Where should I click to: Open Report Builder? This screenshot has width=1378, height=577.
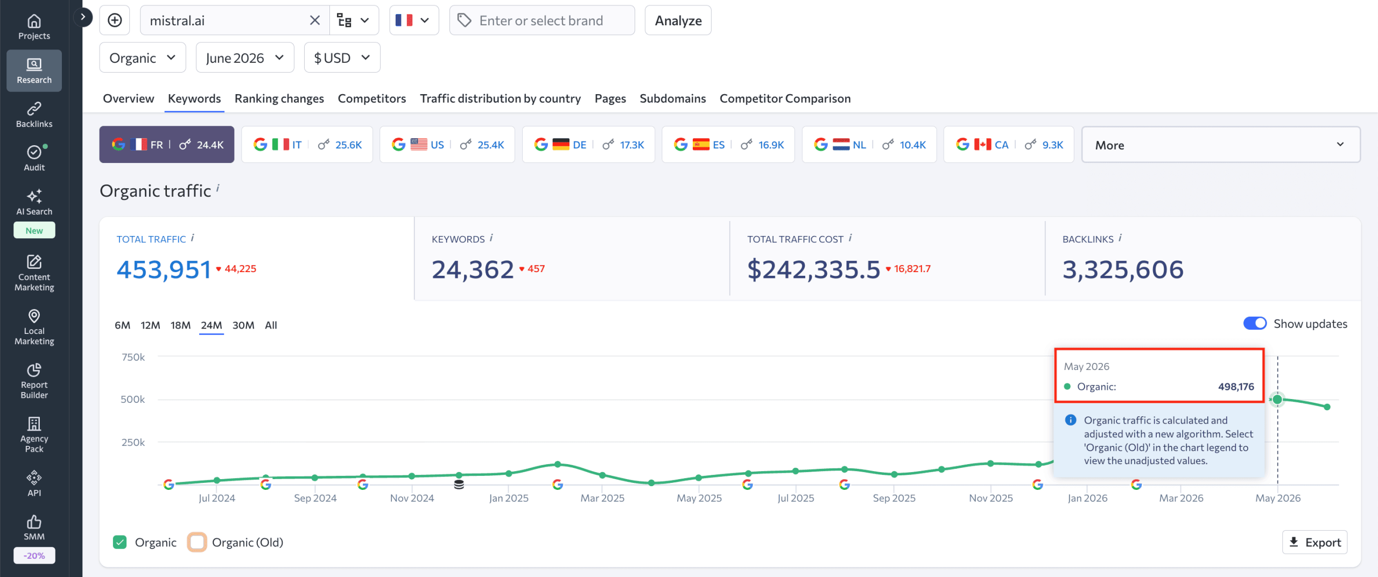click(34, 381)
